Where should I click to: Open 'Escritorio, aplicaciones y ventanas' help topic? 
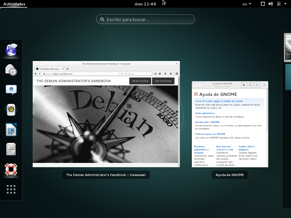click(201, 150)
